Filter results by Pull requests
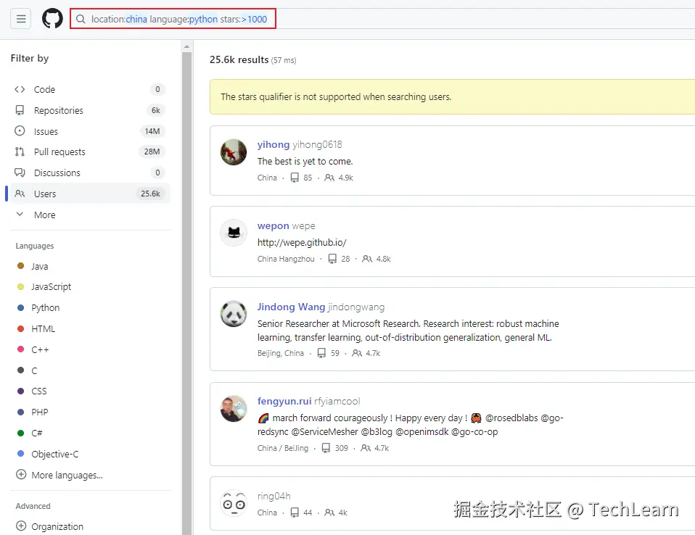Screen dimensions: 695x535 (90, 152)
